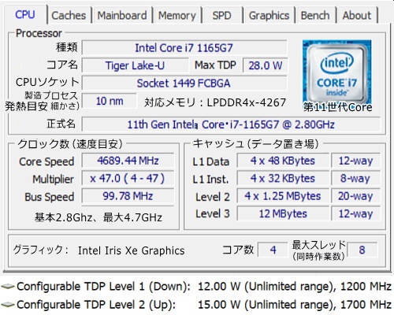
Task: Click the CPUソケット label
Action: click(47, 82)
